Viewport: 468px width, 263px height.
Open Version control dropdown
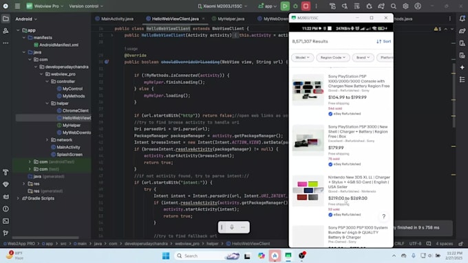click(x=86, y=6)
